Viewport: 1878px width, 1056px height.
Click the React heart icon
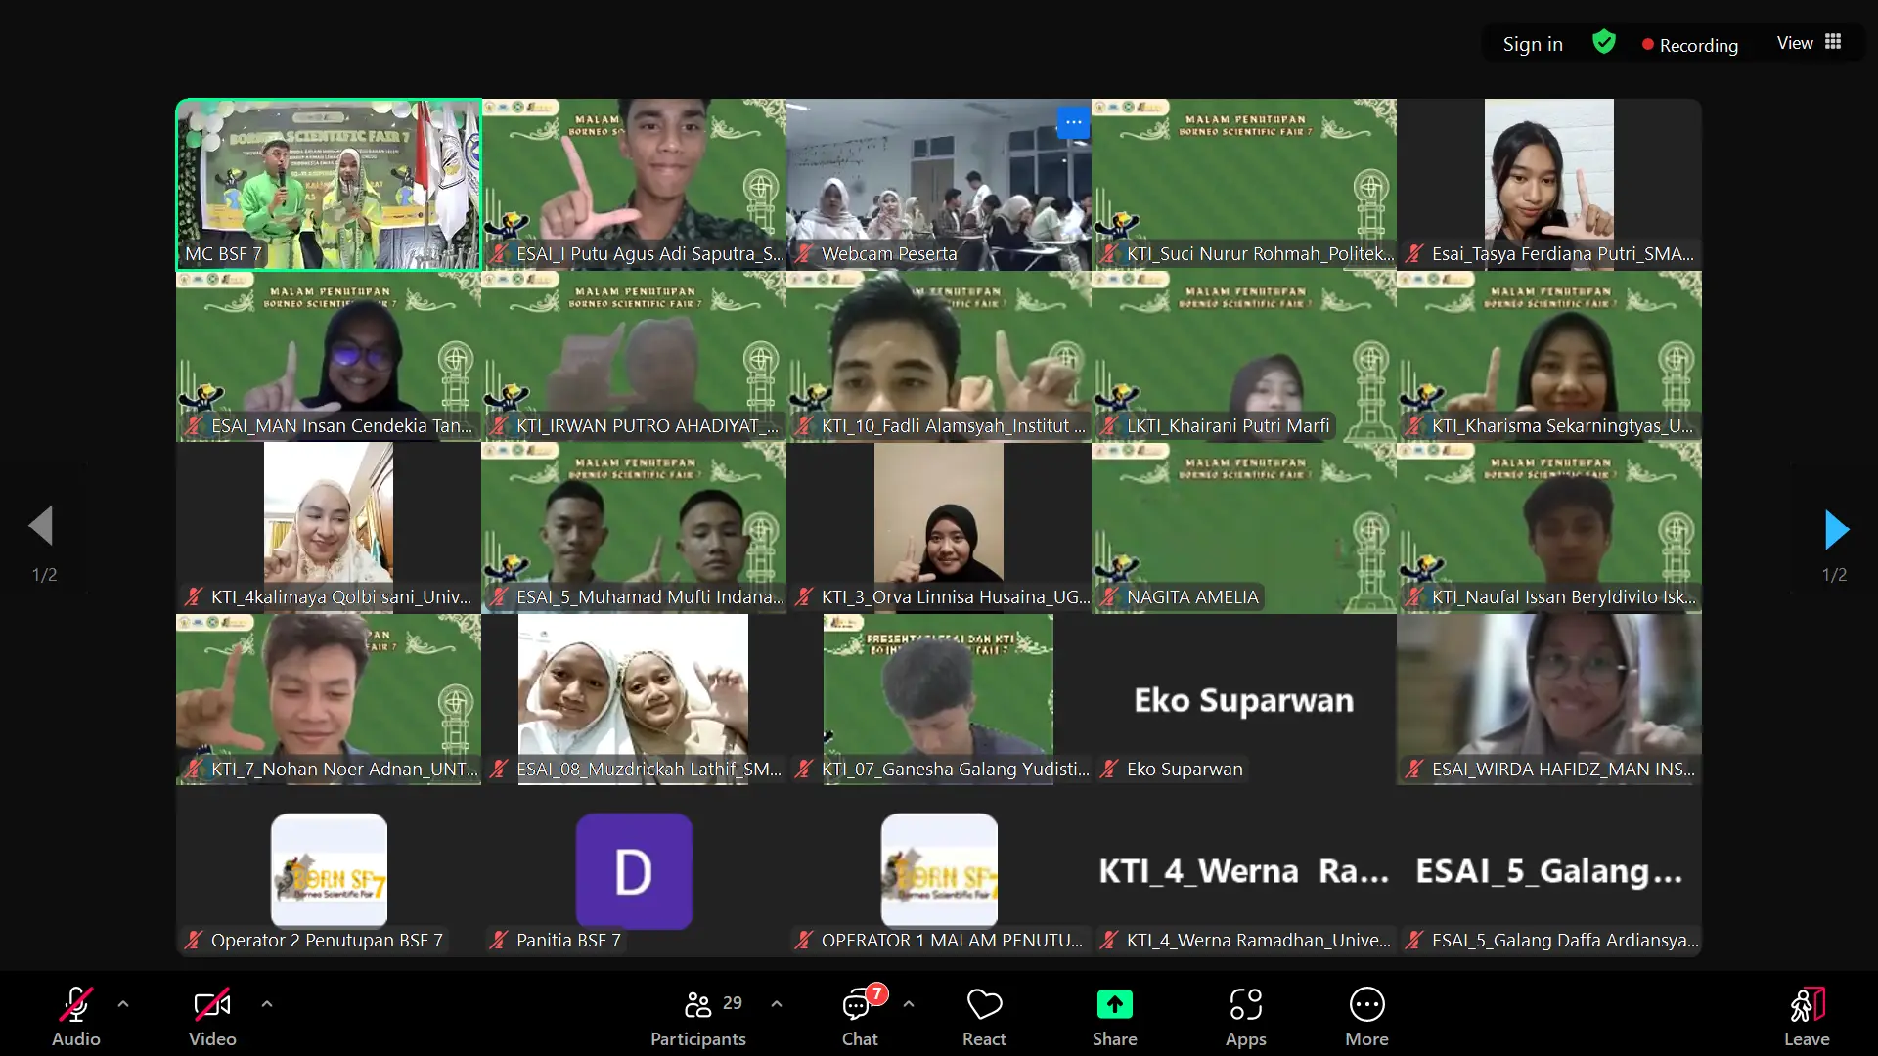point(984,1005)
